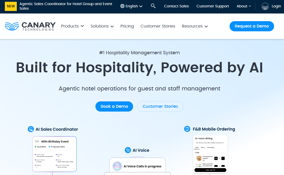Switch to the Beverages tab
The width and height of the screenshot is (284, 175).
211,147
